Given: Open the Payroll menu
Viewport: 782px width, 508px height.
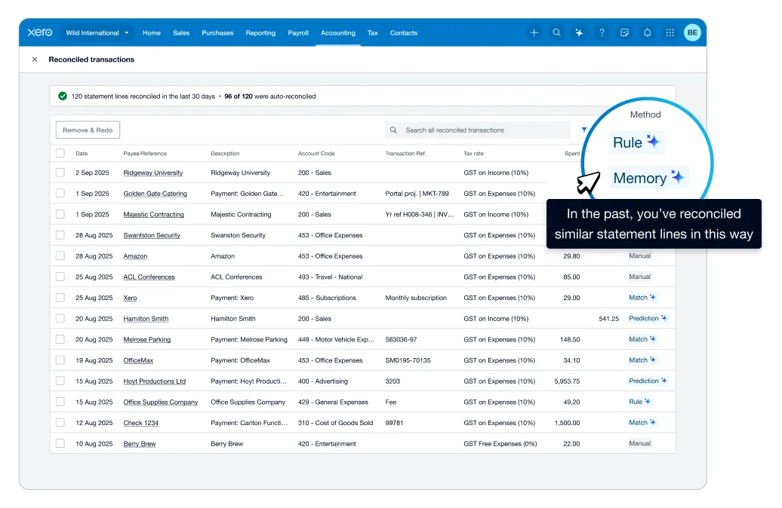Looking at the screenshot, I should (298, 33).
